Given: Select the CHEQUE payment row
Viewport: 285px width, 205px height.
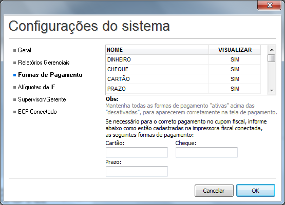Looking at the screenshot, I should coord(183,69).
